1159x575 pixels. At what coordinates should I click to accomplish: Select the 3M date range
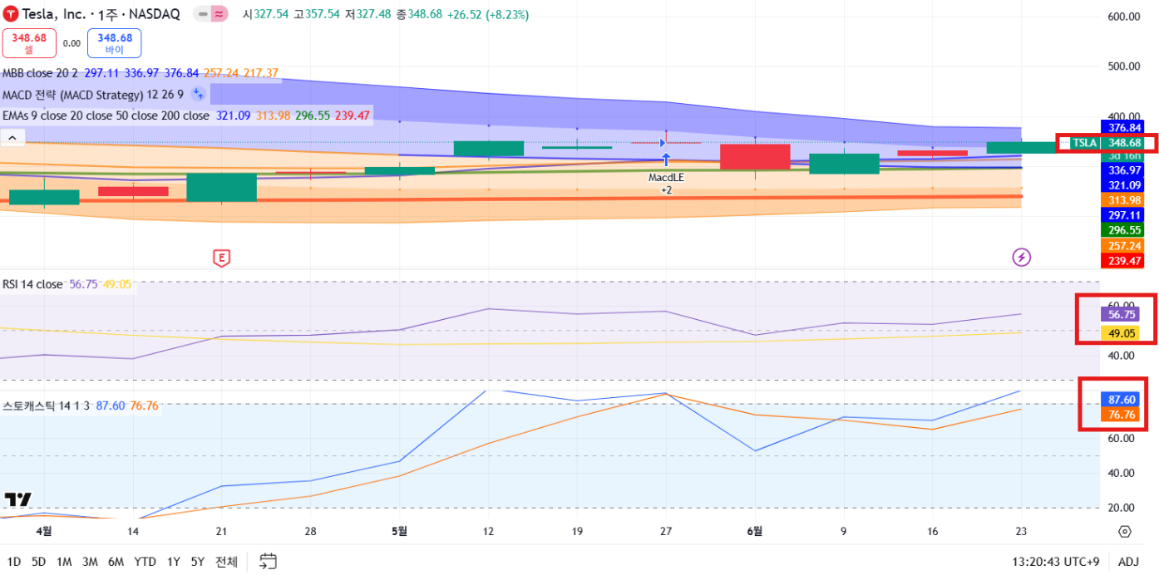(x=90, y=562)
